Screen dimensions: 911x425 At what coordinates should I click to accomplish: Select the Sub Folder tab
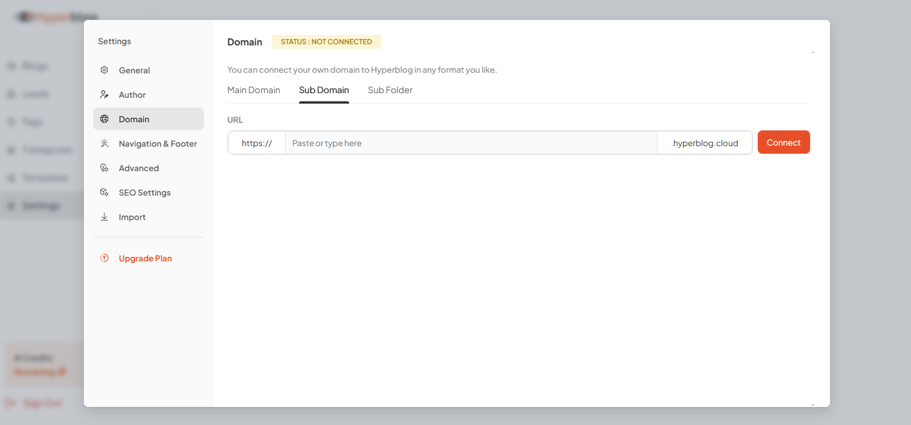(389, 90)
